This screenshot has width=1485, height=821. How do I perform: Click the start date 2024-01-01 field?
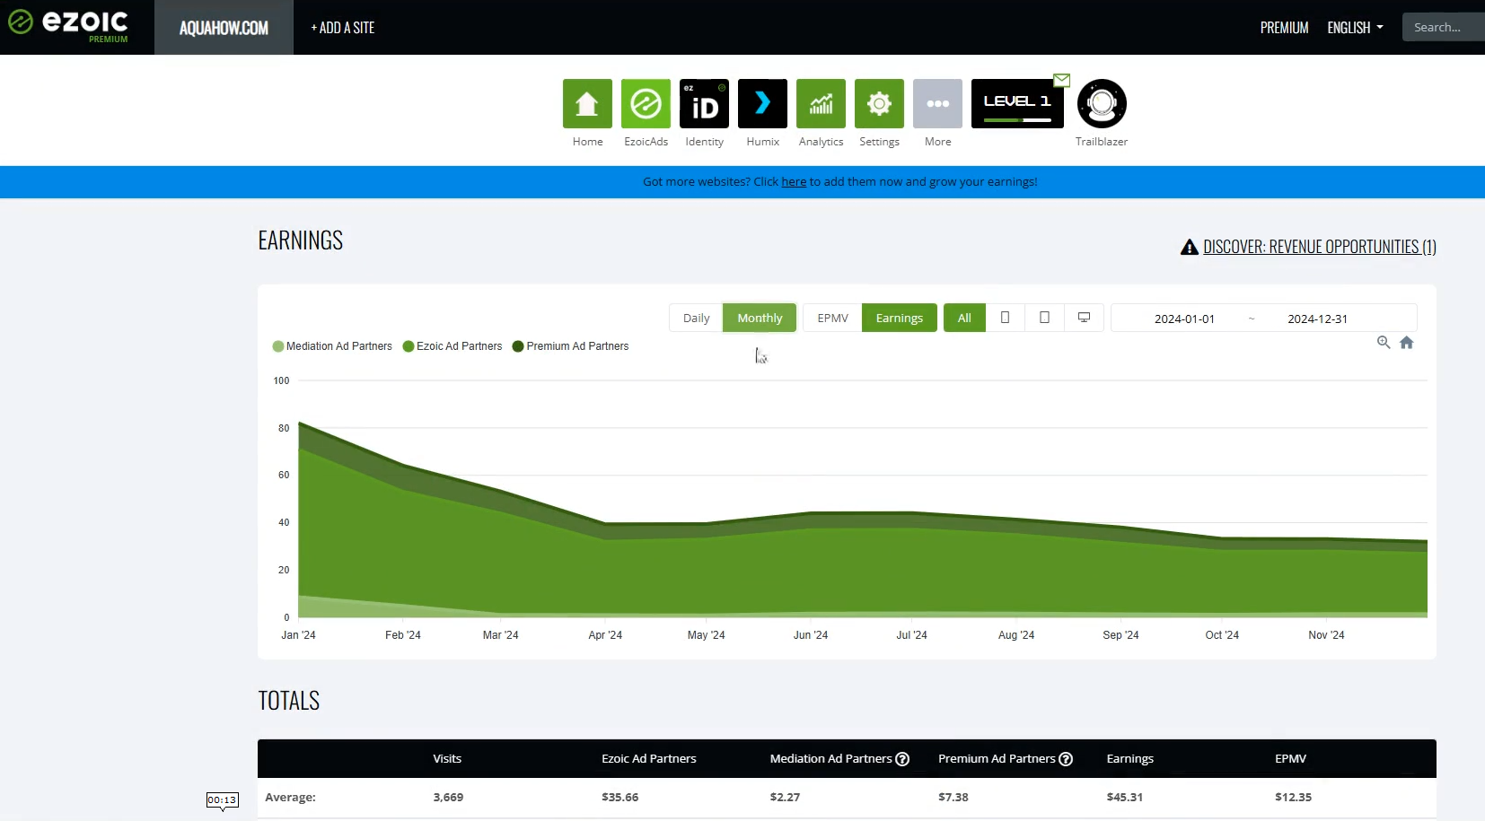1184,319
